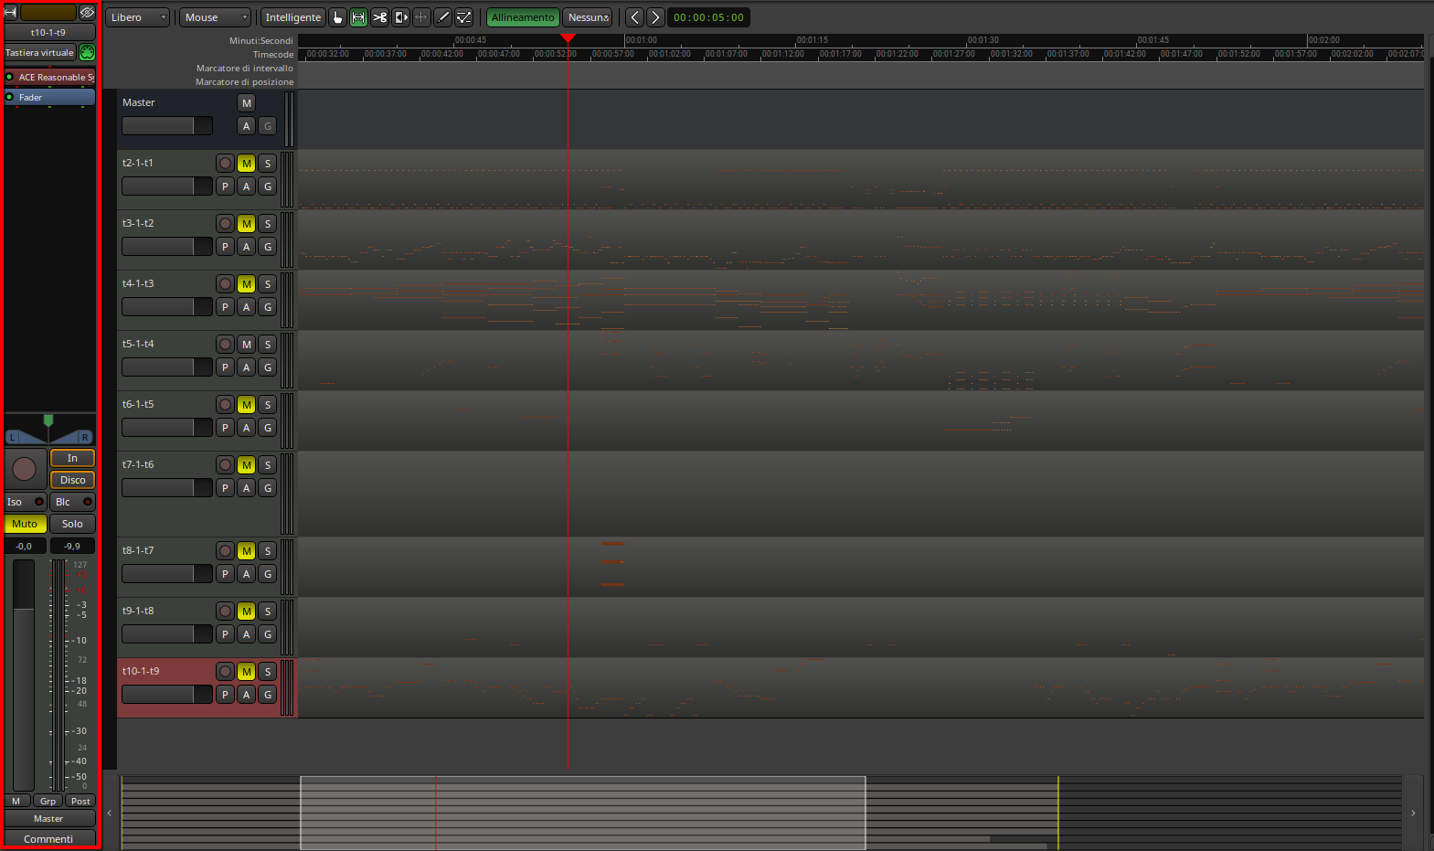Image resolution: width=1434 pixels, height=851 pixels.
Task: Activate the Range selection tool
Action: [x=358, y=17]
